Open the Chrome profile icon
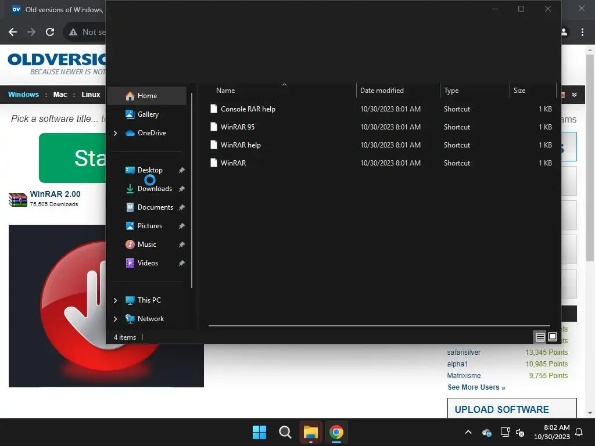This screenshot has height=446, width=595. pos(564,33)
